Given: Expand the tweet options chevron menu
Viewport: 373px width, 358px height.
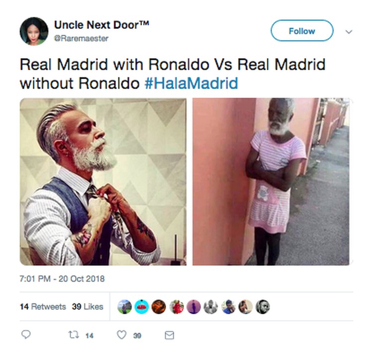Looking at the screenshot, I should [x=349, y=32].
